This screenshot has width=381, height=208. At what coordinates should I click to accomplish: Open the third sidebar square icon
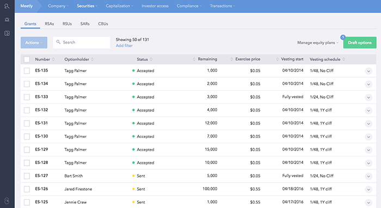[x=7, y=33]
